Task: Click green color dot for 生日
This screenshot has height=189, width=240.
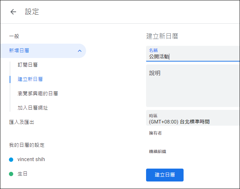Action: pos(11,174)
